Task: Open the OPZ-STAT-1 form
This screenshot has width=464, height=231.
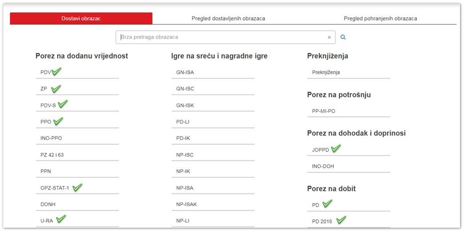Action: coord(55,188)
